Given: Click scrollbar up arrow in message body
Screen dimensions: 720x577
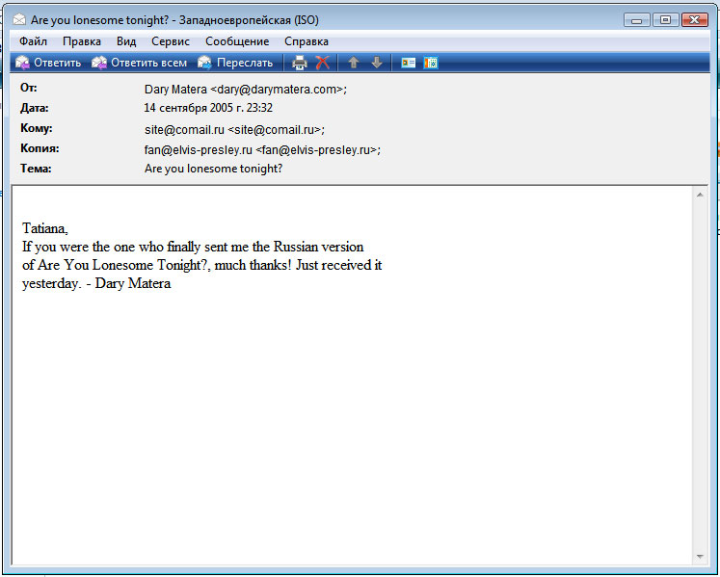Looking at the screenshot, I should tap(700, 195).
